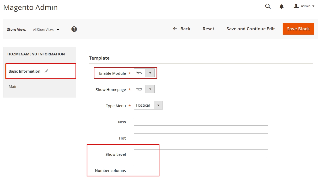Click into the Show Level field
Viewport: 322px width, 179px height.
tap(201, 154)
